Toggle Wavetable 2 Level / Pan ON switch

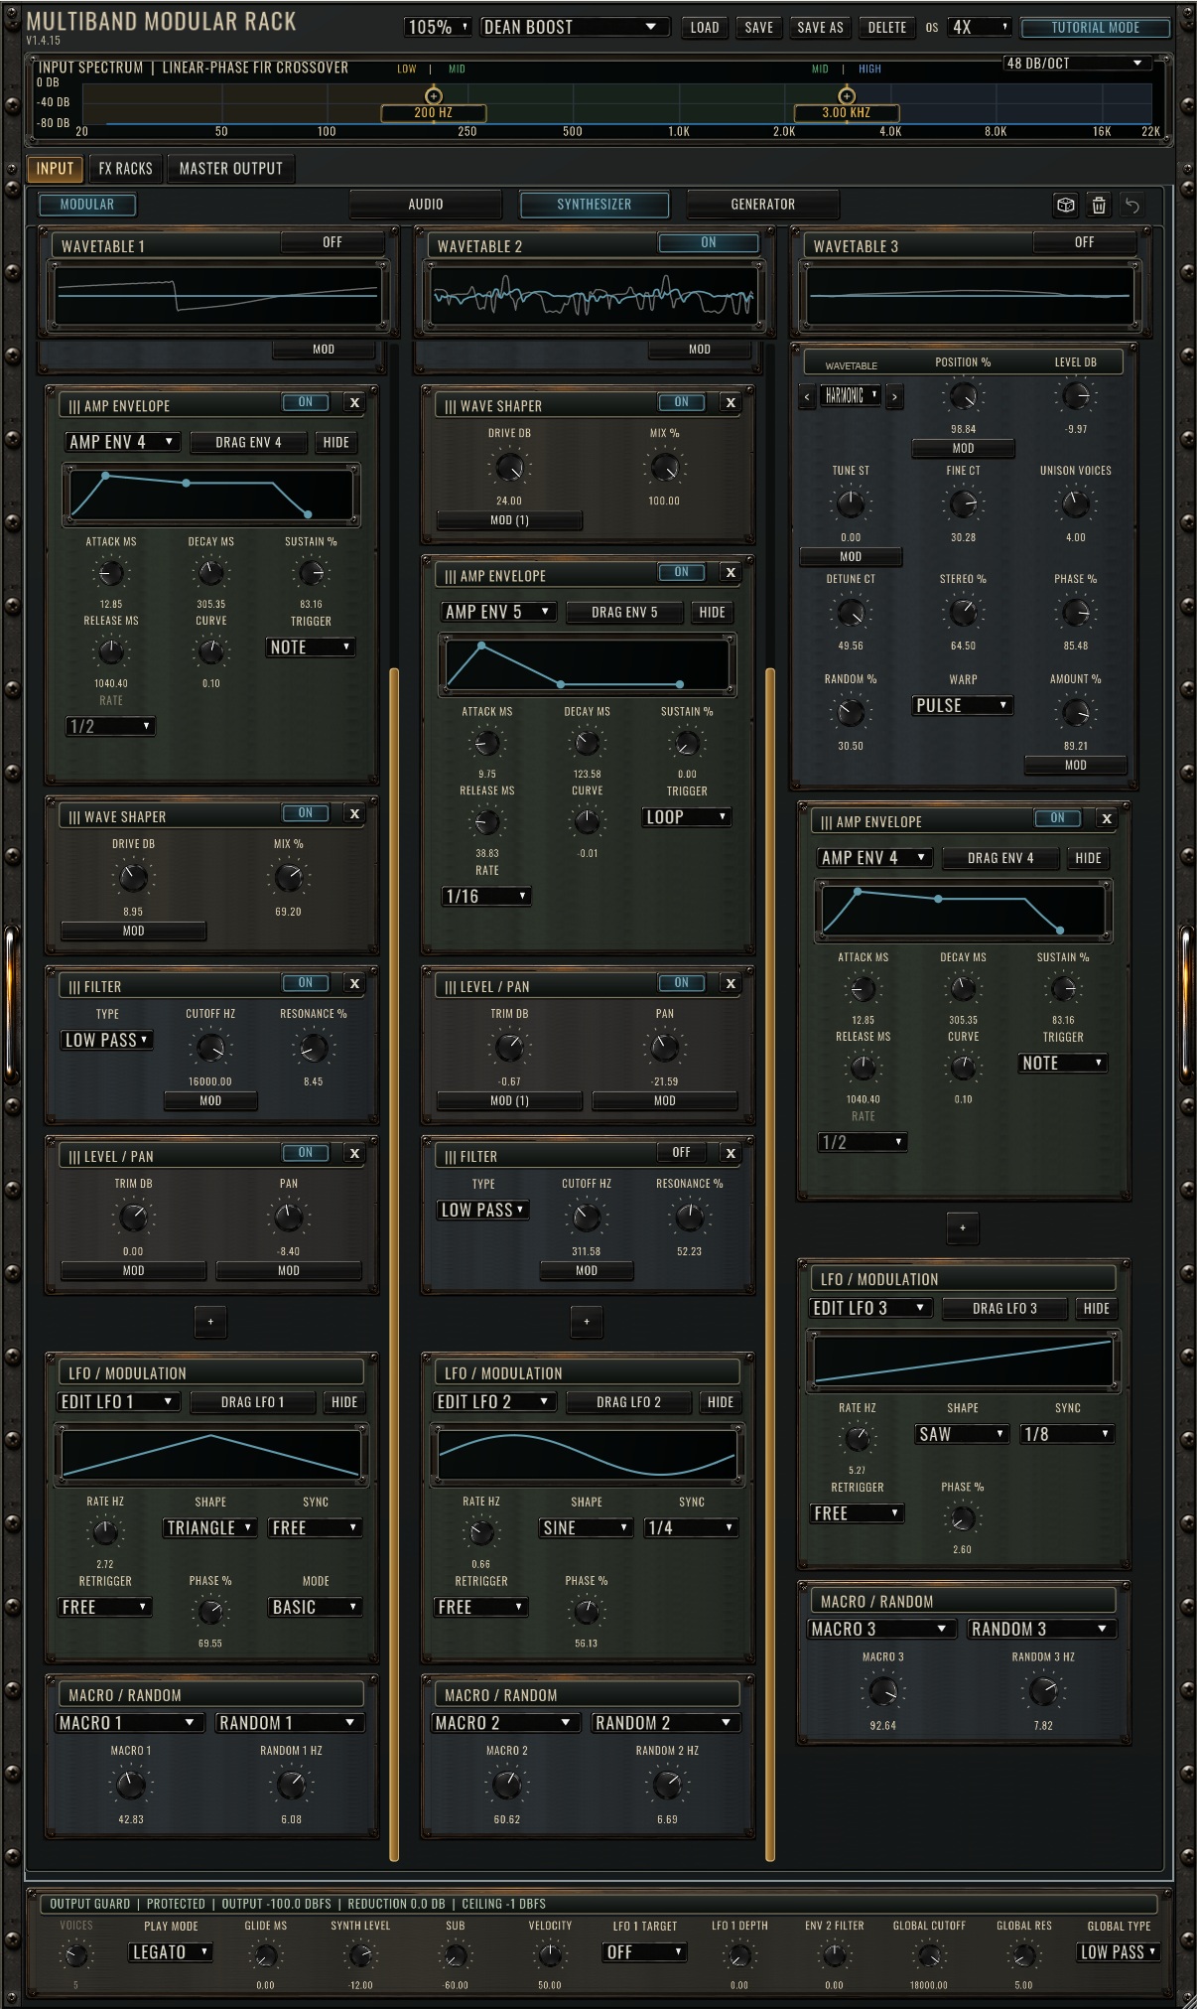click(x=682, y=983)
